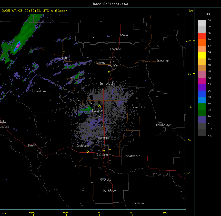Click the yellow diamond marker below Cochrane
221x216 pixels.
click(87, 151)
